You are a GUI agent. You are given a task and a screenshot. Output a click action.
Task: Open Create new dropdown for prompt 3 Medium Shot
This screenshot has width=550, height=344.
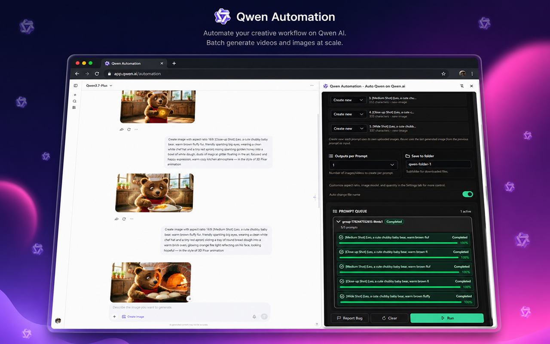coord(348,100)
